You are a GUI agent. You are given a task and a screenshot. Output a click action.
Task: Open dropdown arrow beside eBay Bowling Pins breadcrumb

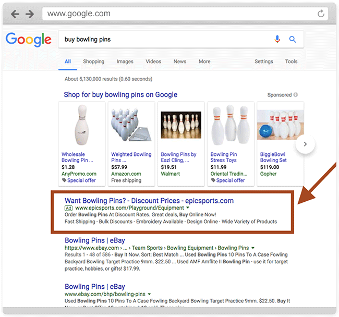pyautogui.click(x=253, y=248)
